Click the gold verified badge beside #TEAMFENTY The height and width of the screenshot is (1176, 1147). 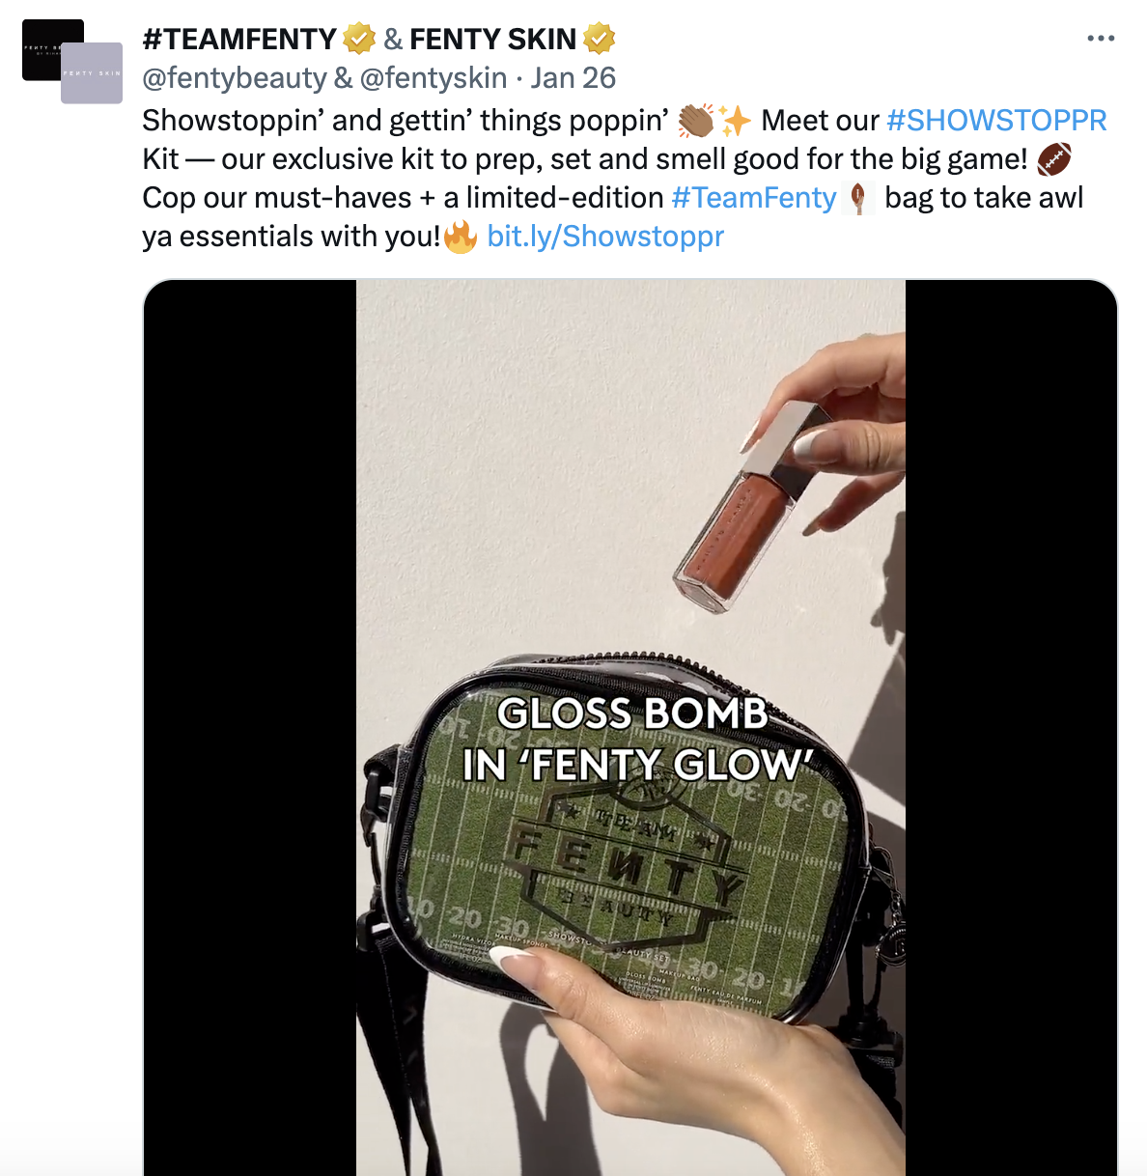point(359,39)
